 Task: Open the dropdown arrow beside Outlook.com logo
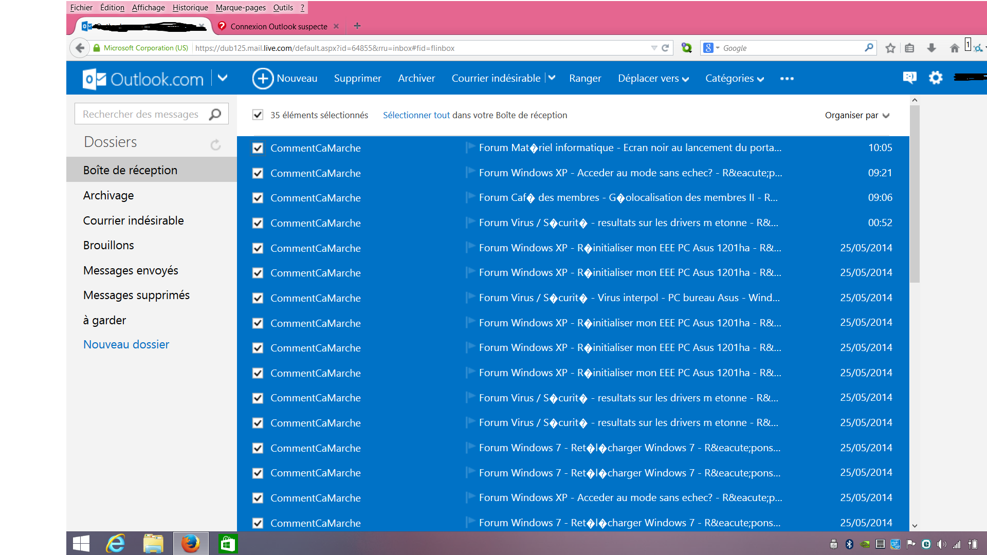(x=223, y=78)
